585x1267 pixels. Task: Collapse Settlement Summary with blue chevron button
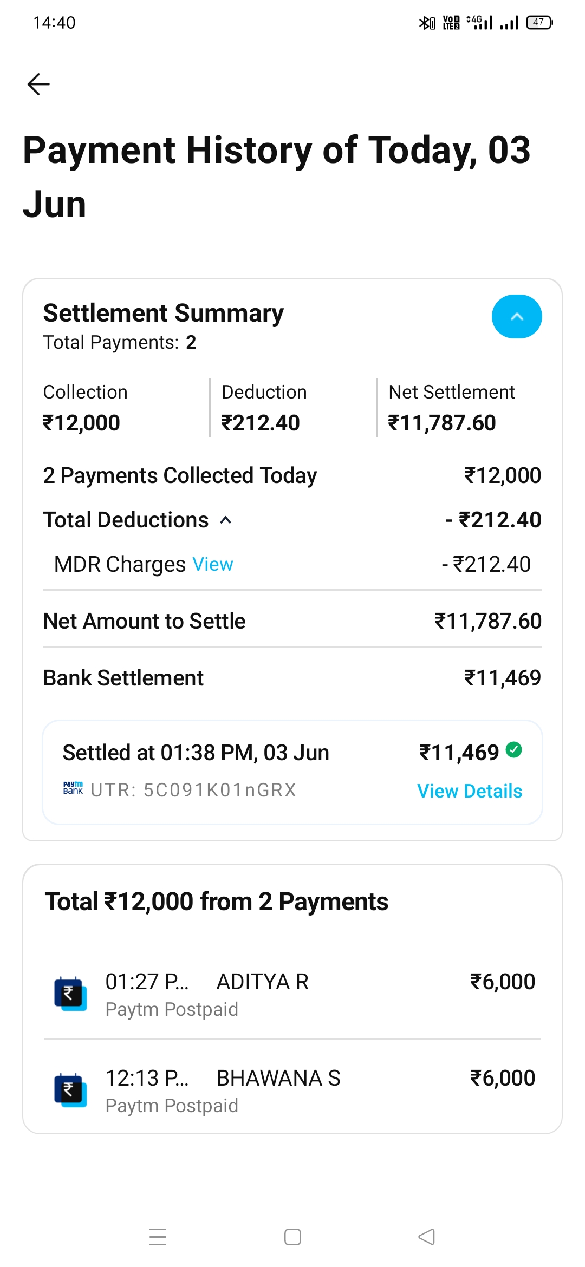[x=516, y=317]
